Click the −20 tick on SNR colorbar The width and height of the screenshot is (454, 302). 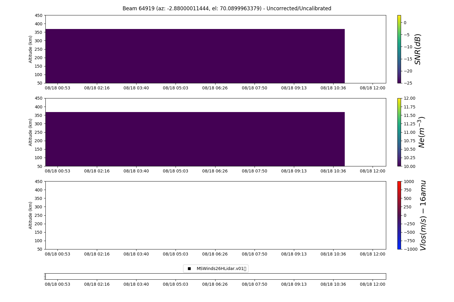[x=408, y=71]
